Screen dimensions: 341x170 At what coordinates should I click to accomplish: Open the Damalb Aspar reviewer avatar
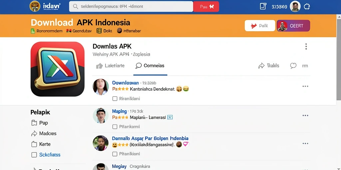(x=101, y=143)
